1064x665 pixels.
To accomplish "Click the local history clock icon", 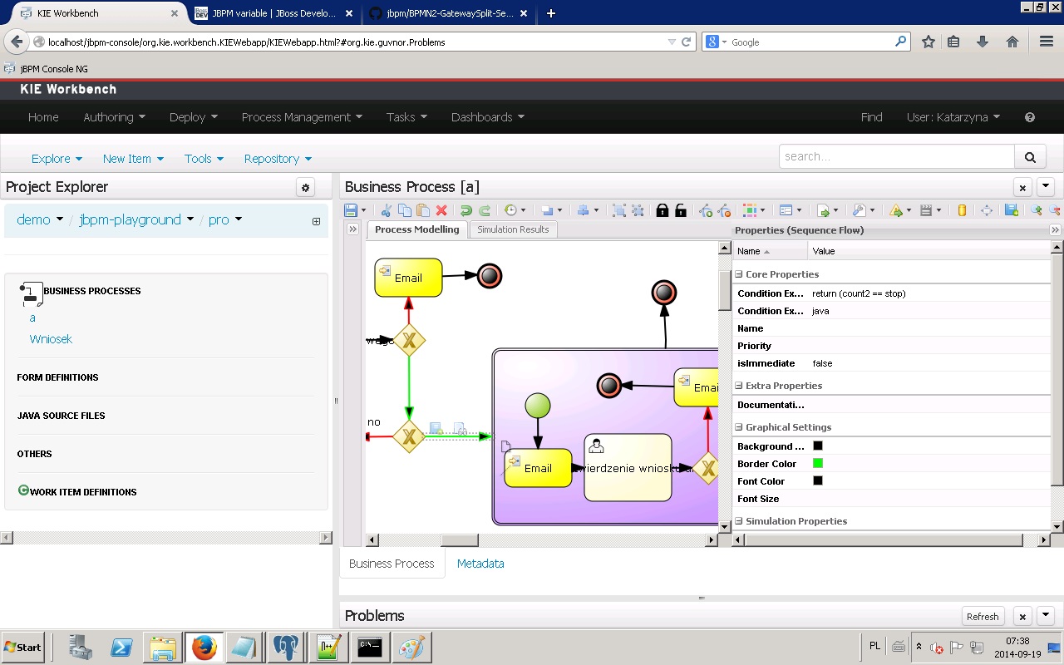I will pos(510,210).
